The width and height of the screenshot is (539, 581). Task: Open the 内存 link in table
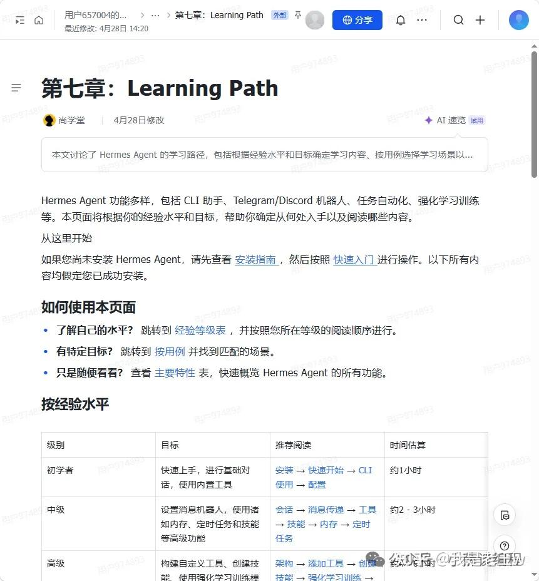click(x=329, y=524)
